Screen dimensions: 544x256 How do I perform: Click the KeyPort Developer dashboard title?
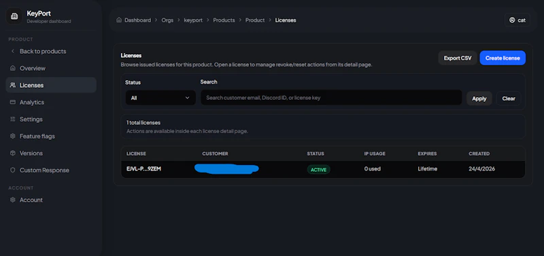pyautogui.click(x=48, y=17)
